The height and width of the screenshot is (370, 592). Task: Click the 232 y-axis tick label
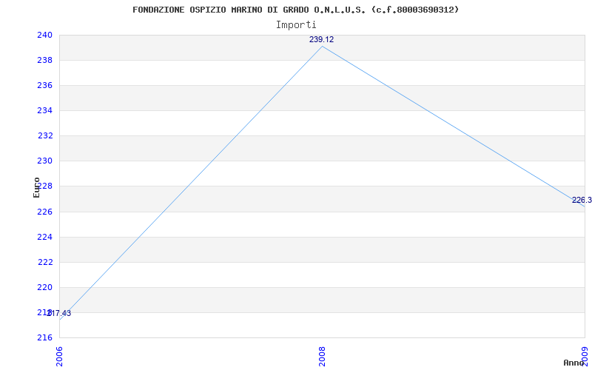click(44, 136)
